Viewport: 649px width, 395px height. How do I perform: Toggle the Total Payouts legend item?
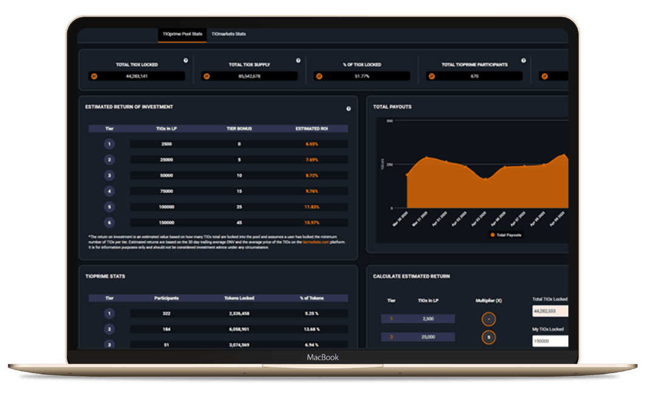[x=506, y=235]
